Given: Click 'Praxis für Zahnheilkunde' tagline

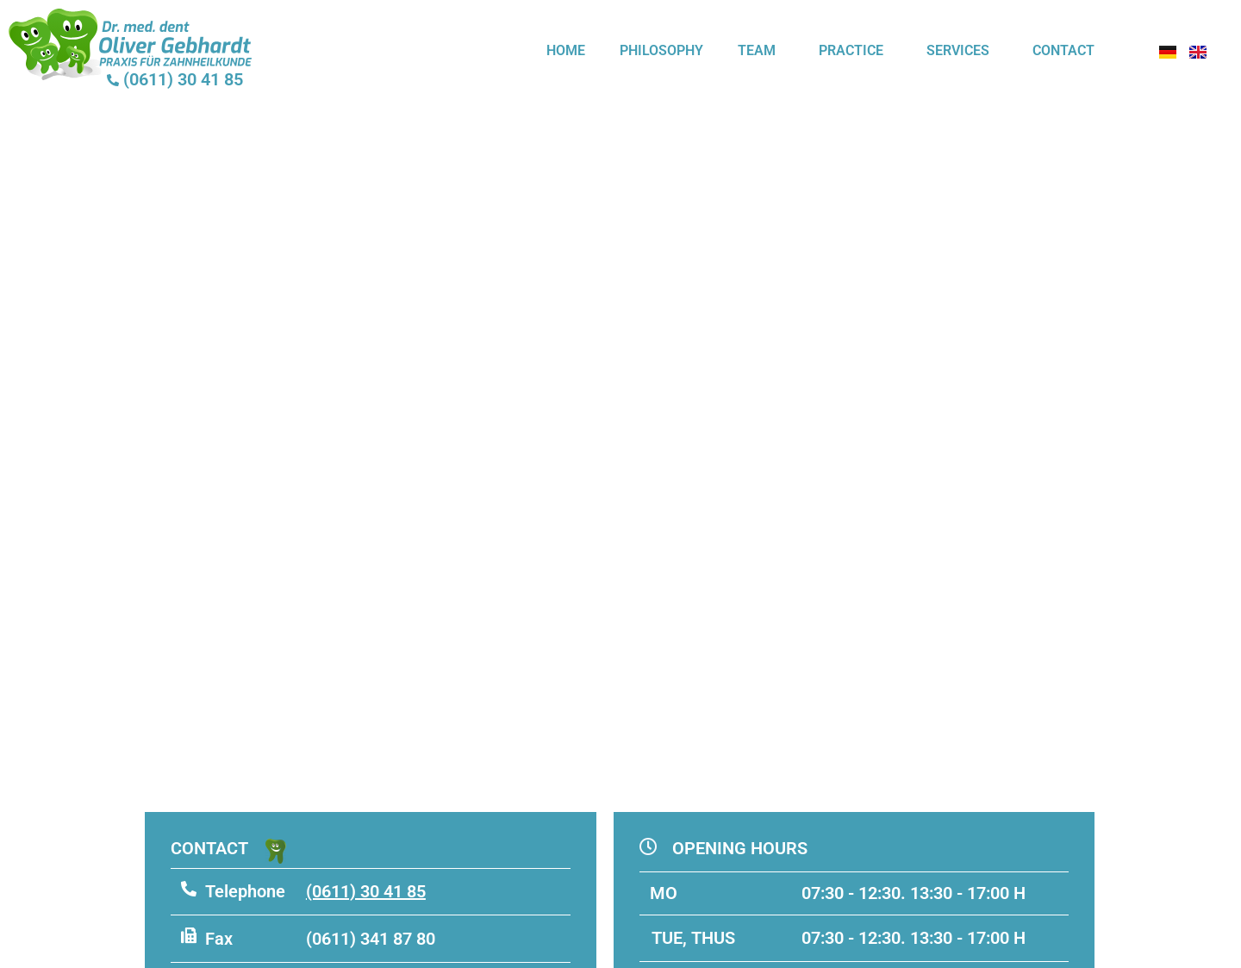Looking at the screenshot, I should point(175,62).
